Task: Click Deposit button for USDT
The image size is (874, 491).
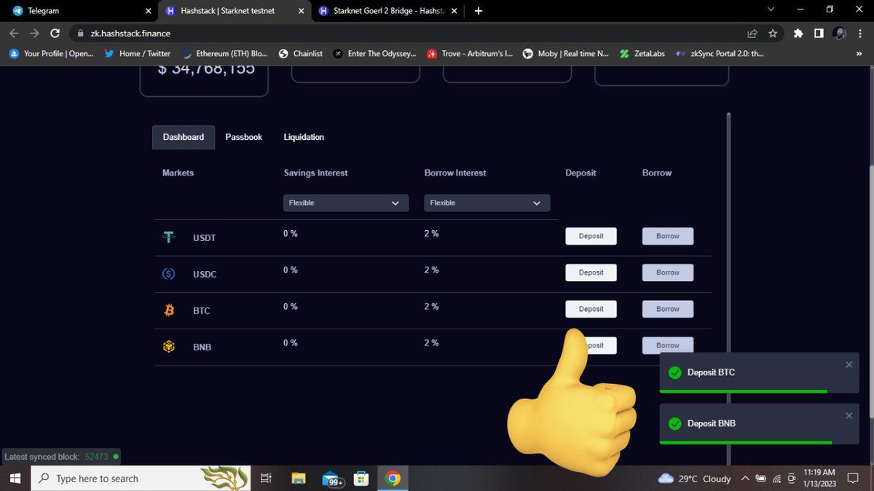Action: [x=591, y=236]
